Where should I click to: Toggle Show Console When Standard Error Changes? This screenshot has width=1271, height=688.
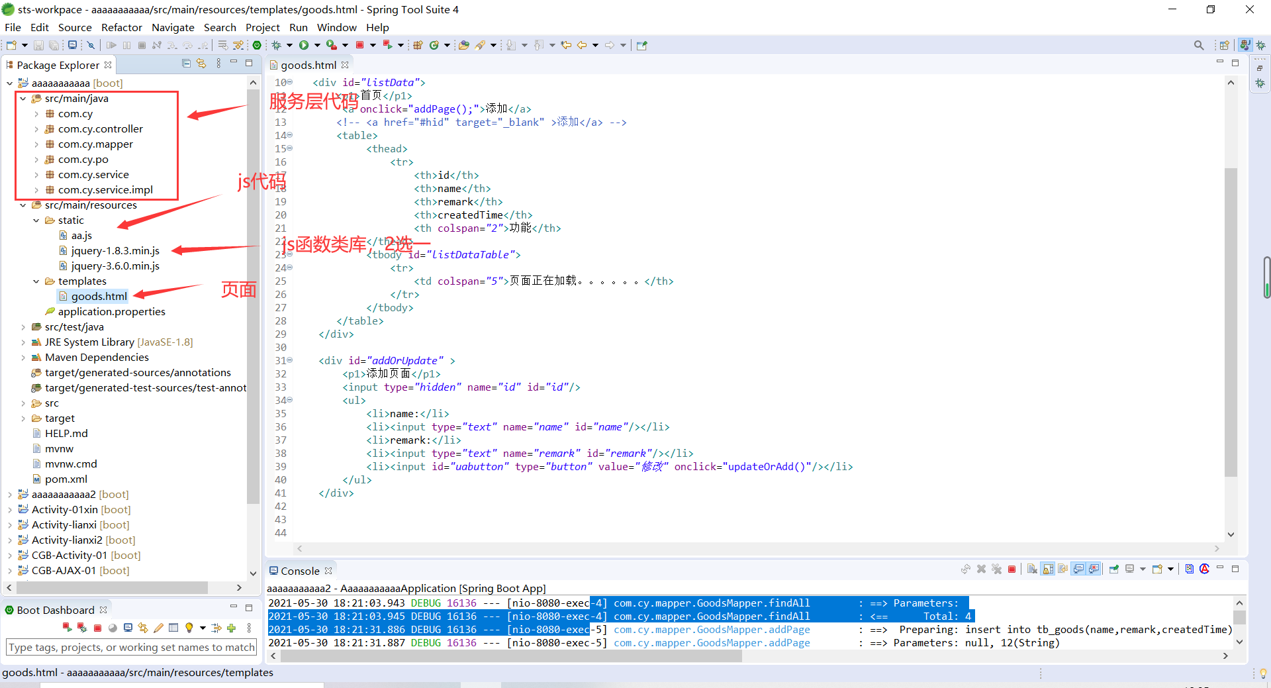point(1094,569)
